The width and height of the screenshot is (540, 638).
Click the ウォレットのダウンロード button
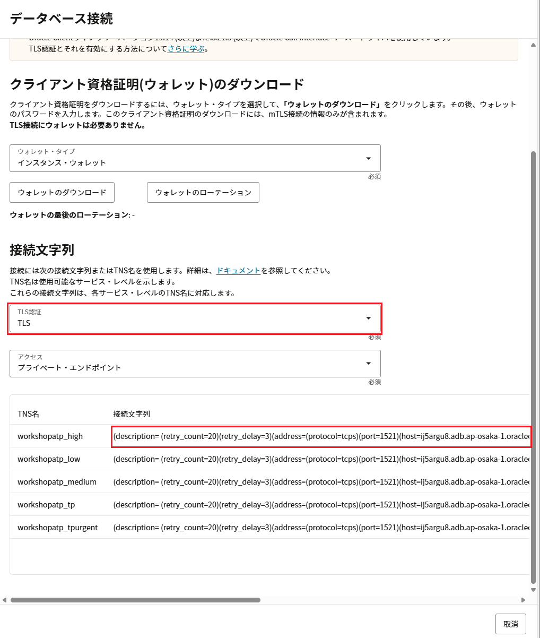[62, 193]
